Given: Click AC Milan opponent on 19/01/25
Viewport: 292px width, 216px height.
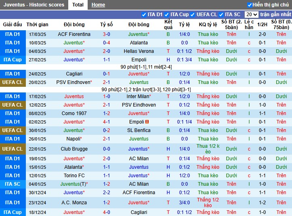Looking at the screenshot, I should 139,159.
